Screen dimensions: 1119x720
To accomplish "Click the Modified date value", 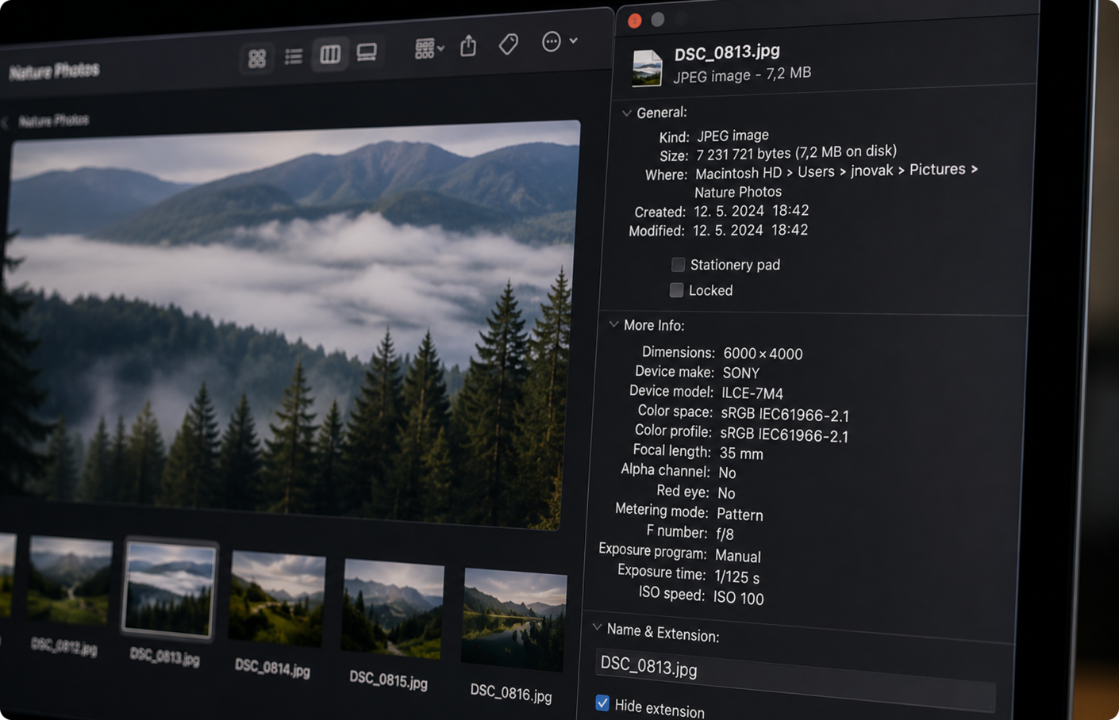I will 750,231.
